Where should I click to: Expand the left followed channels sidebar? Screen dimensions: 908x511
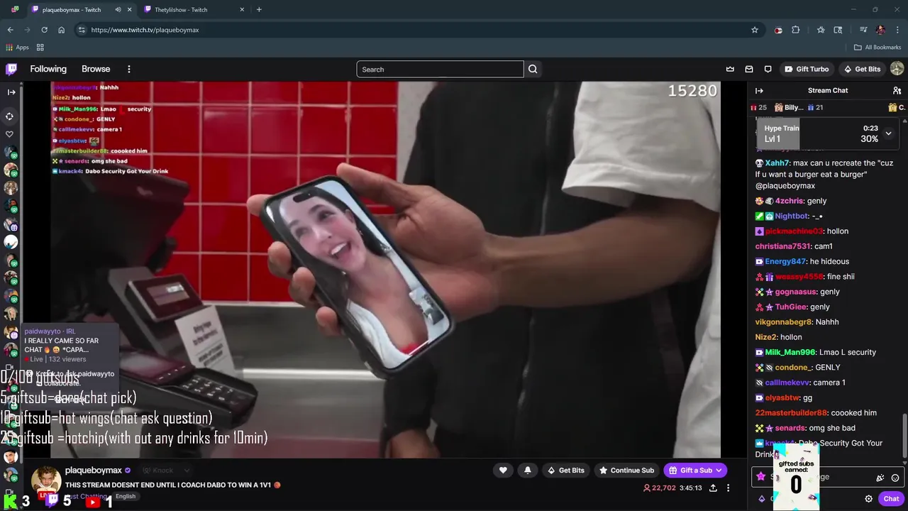(x=11, y=92)
